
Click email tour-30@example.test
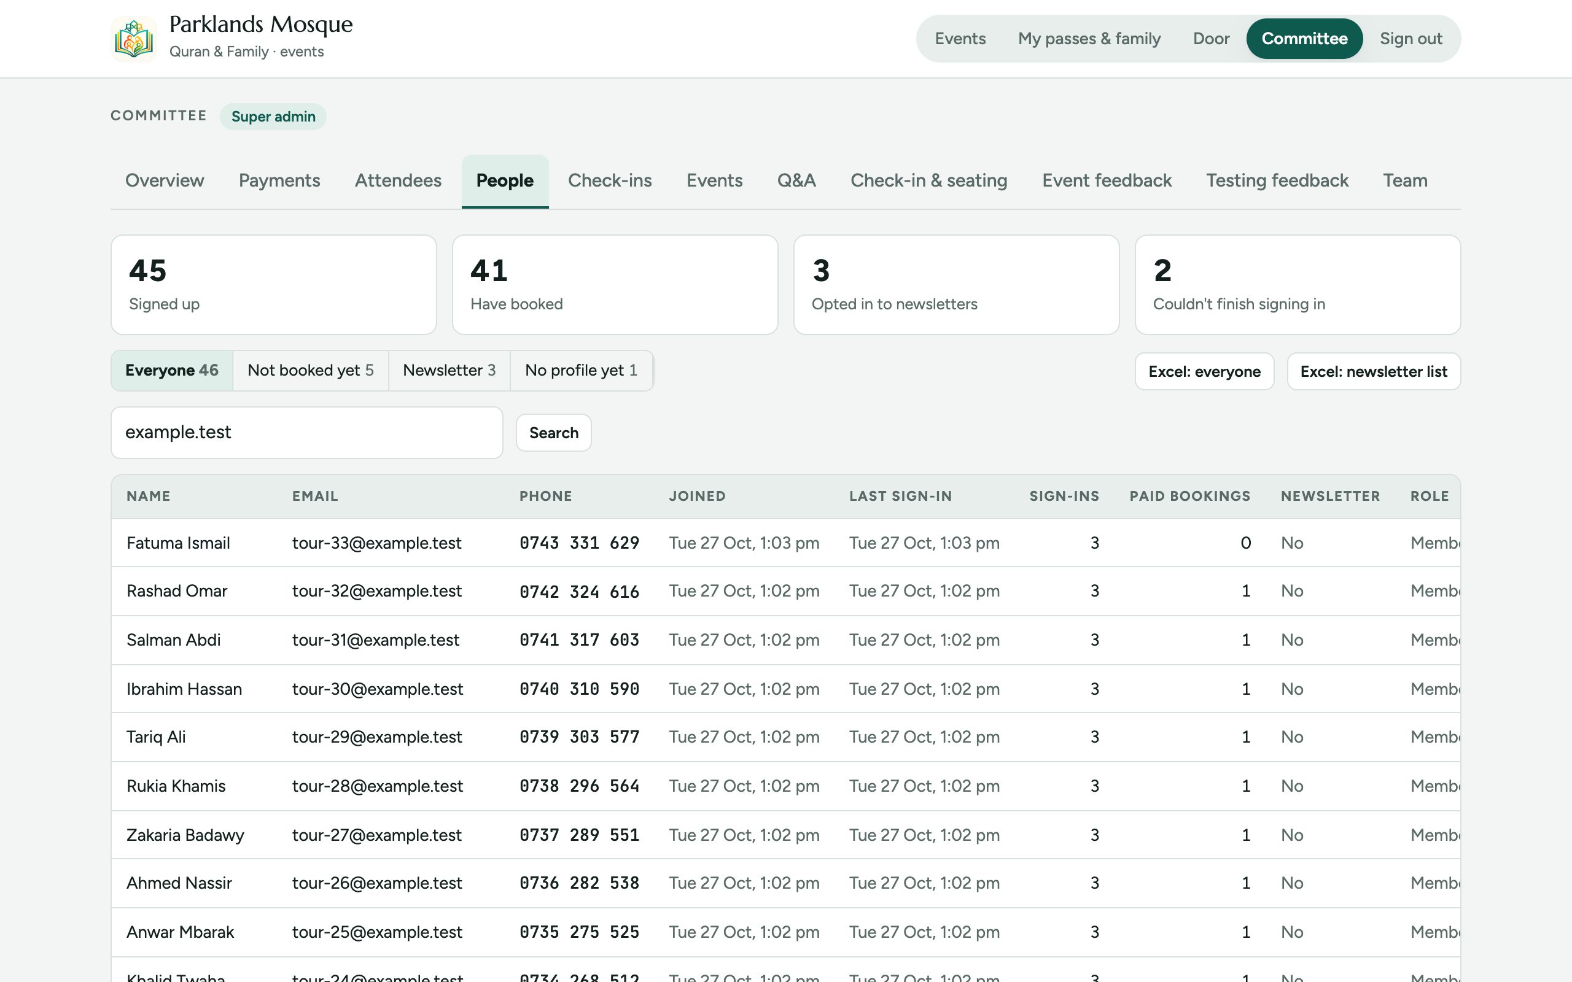[378, 689]
